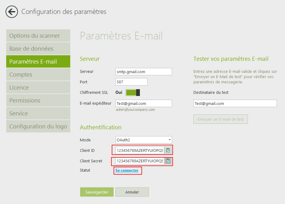Click the Annuler button
This screenshot has height=204, width=285.
132,192
